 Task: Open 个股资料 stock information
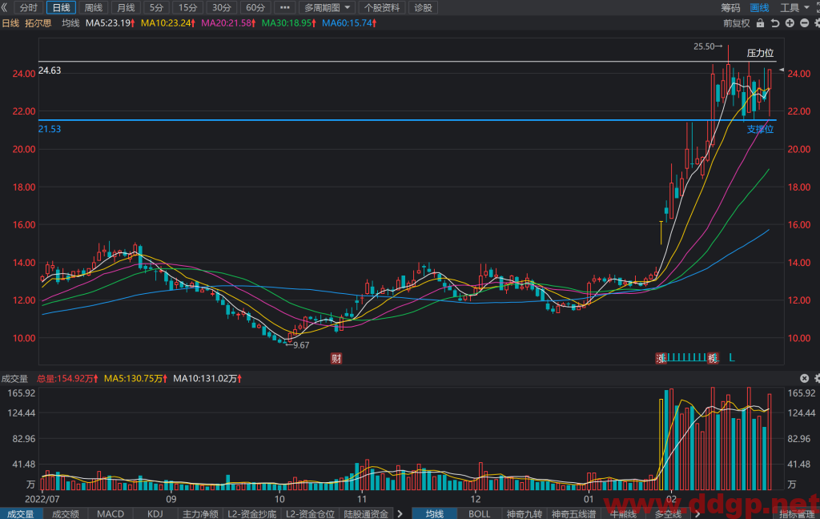click(x=382, y=8)
